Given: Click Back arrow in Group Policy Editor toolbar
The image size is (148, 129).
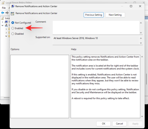Looking at the screenshot, I should pos(2,13).
